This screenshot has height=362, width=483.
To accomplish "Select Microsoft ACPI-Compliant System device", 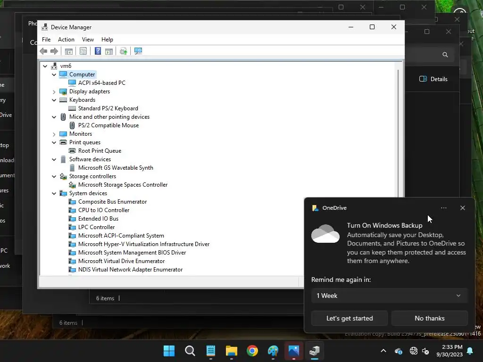I will pos(121,236).
